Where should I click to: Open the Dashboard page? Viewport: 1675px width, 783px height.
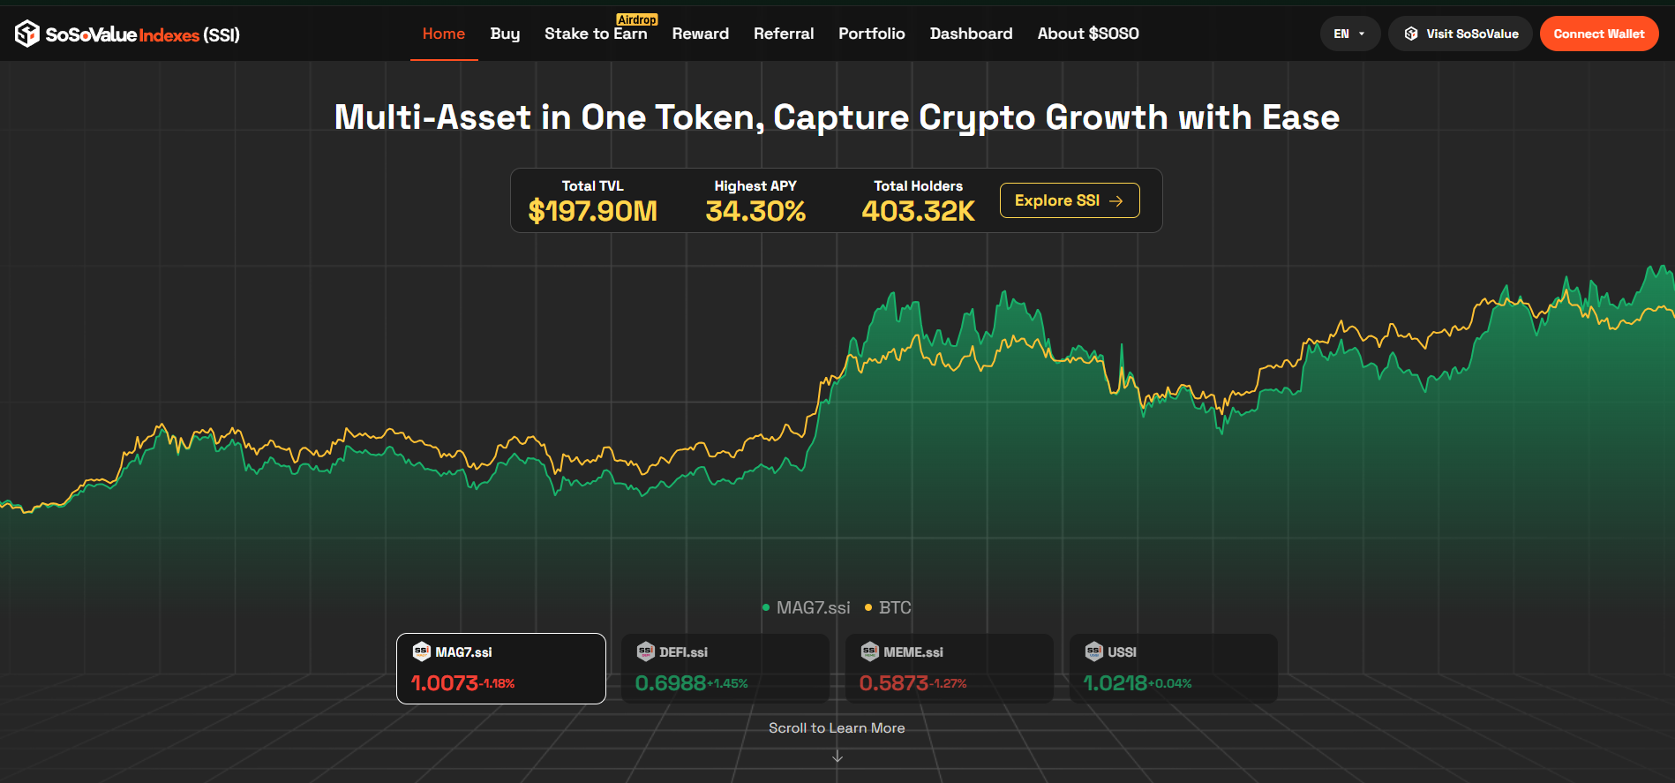[x=971, y=34]
